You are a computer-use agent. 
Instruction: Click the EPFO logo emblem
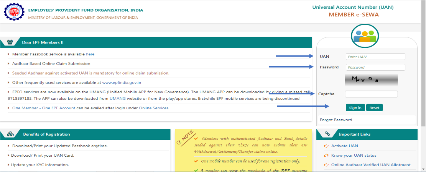[x=13, y=11]
